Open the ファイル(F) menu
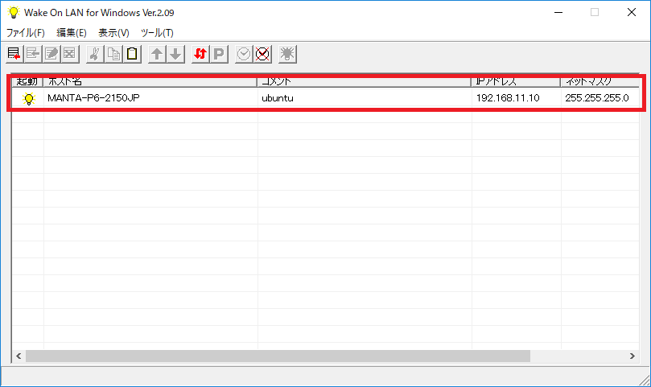Viewport: 651px width, 387px height. [25, 33]
